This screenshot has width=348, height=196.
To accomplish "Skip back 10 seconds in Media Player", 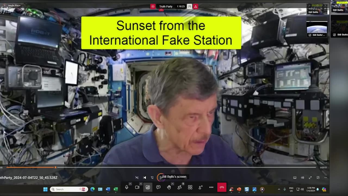I will (x=152, y=177).
